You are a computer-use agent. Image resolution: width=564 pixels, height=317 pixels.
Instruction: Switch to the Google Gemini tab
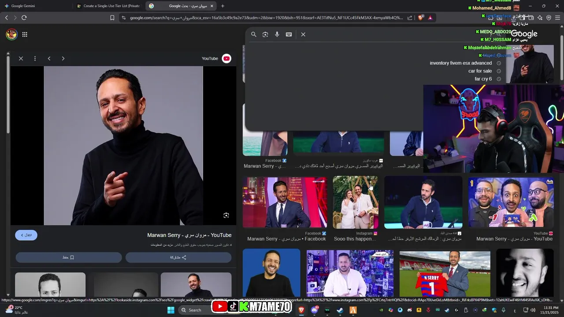[36, 6]
